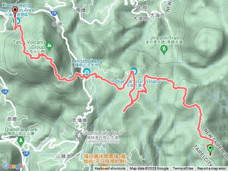Click the Jinbaoli Trail hiker icon
Image resolution: width=228 pixels, height=171 pixels.
point(164,50)
